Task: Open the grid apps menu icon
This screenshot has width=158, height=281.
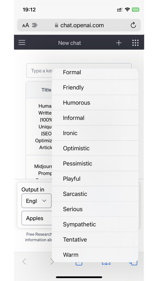Action: (x=135, y=43)
